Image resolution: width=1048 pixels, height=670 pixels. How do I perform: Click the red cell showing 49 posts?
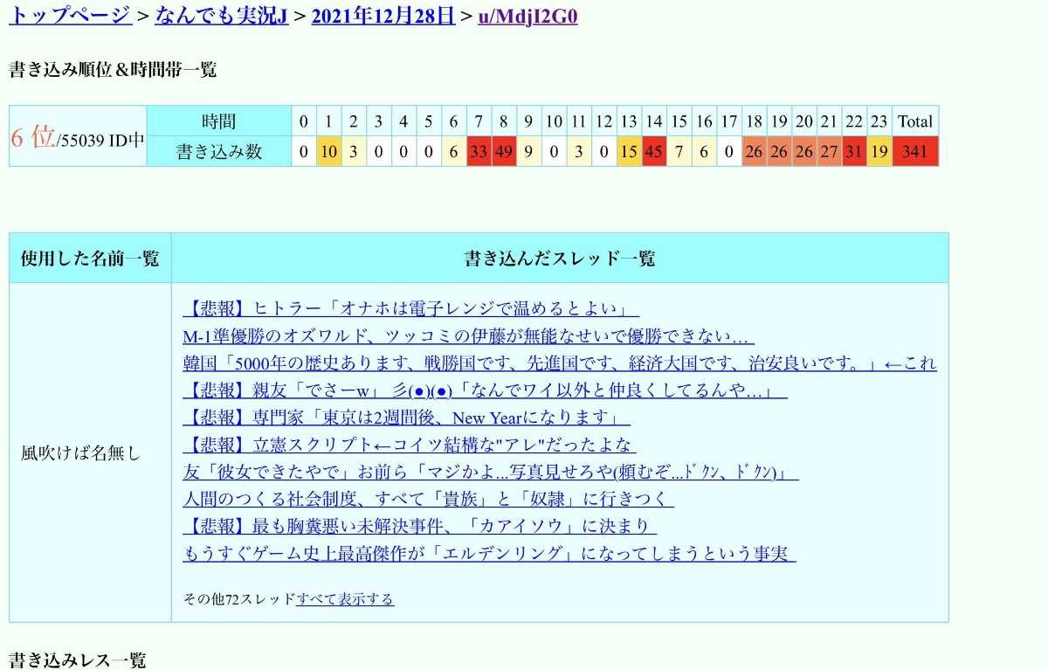tap(503, 151)
